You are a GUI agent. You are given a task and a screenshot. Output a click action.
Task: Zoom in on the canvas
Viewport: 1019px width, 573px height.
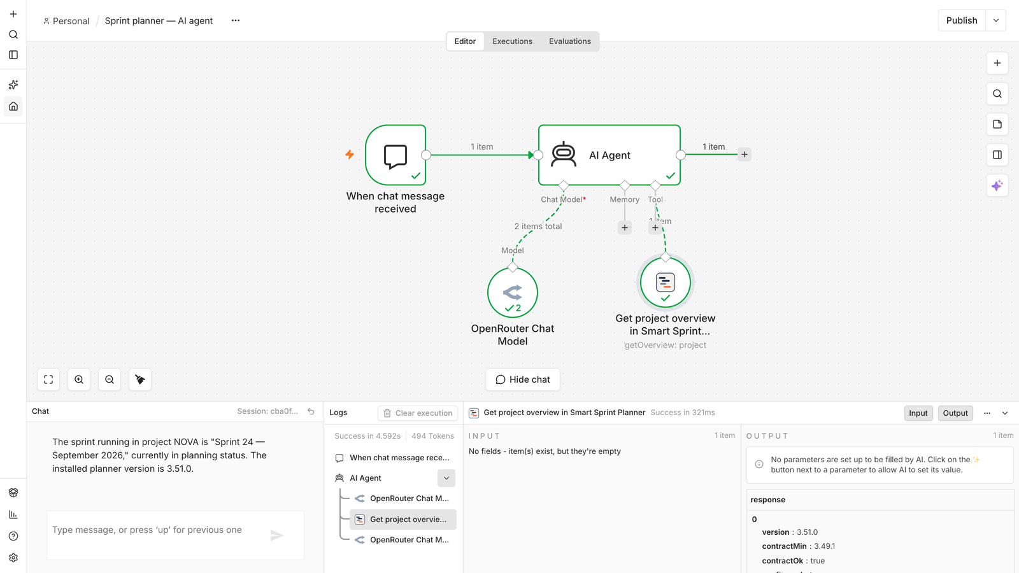point(79,379)
